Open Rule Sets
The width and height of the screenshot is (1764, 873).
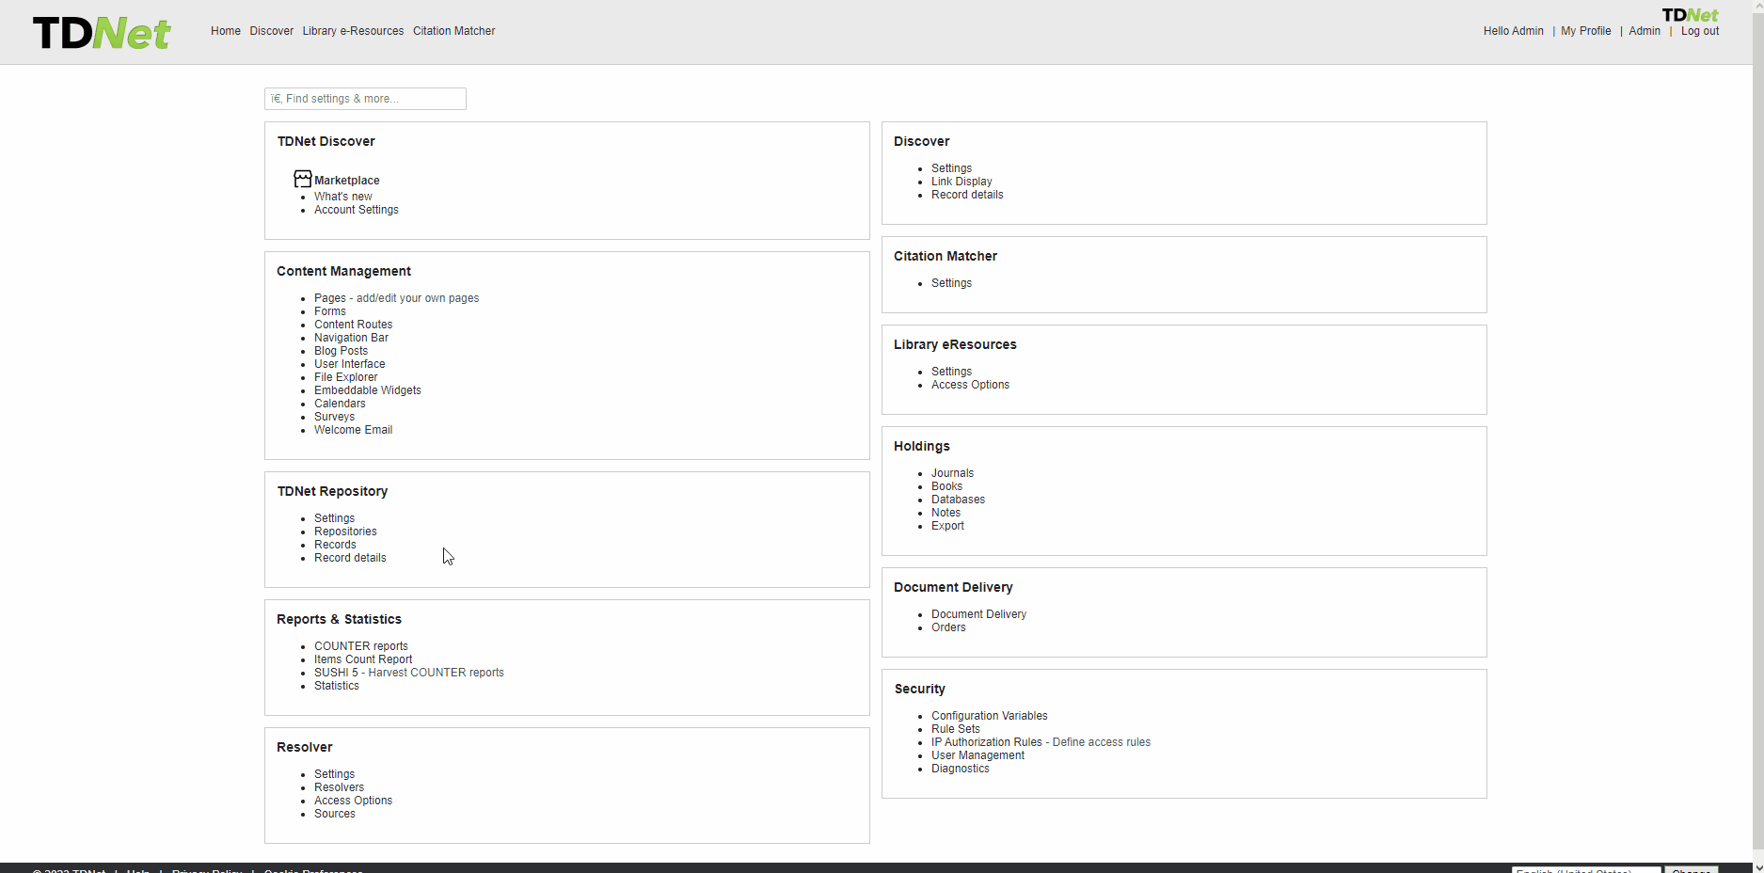point(956,729)
